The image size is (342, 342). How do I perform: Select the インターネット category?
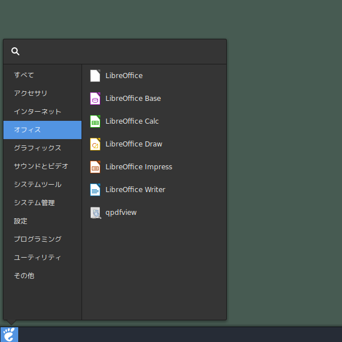43,112
